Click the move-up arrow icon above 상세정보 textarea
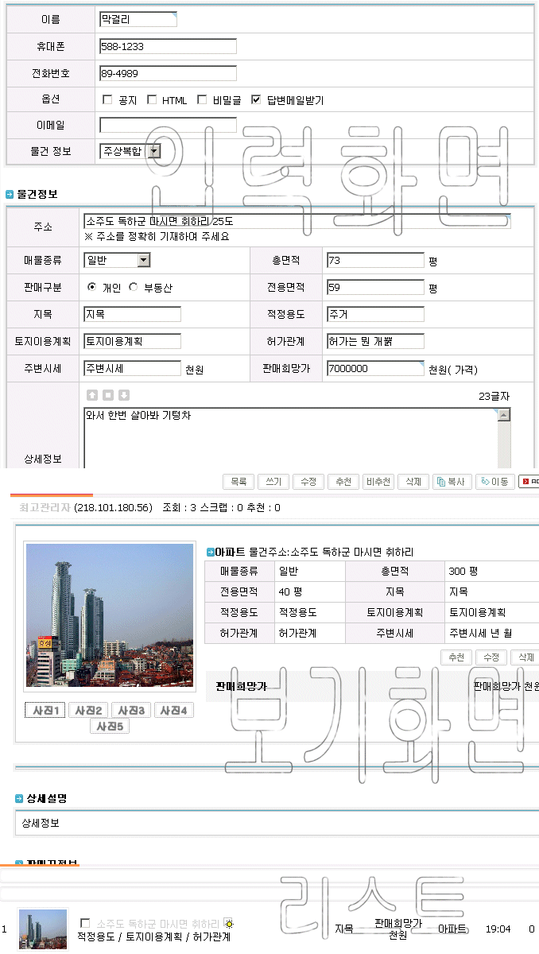 pyautogui.click(x=92, y=395)
